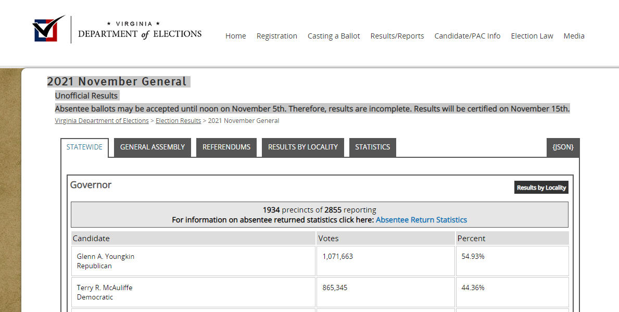The height and width of the screenshot is (312, 619).
Task: Open the Absentee Return Statistics link
Action: pos(421,220)
